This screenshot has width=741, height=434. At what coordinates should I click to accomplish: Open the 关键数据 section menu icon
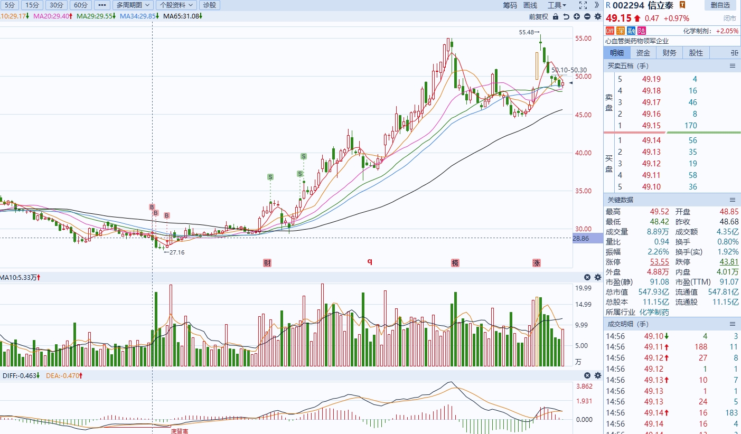[733, 200]
